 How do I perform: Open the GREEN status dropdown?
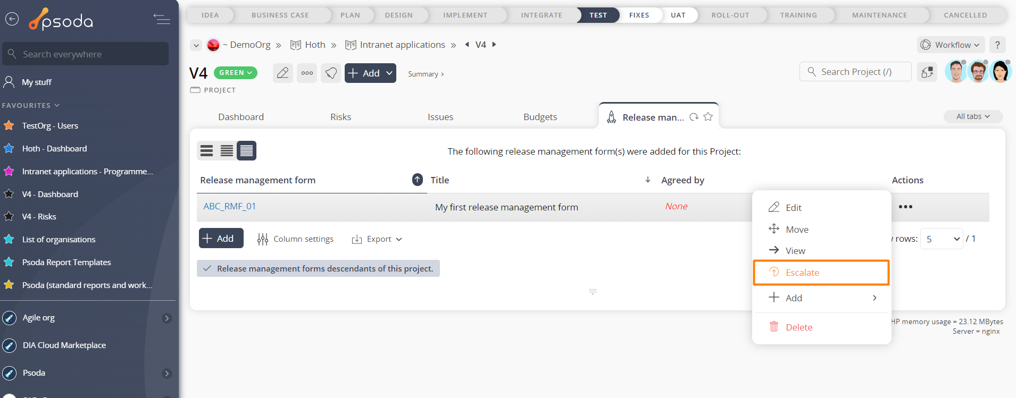(236, 73)
